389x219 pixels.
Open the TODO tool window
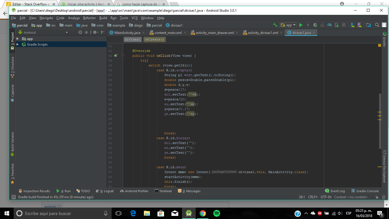[83, 191]
